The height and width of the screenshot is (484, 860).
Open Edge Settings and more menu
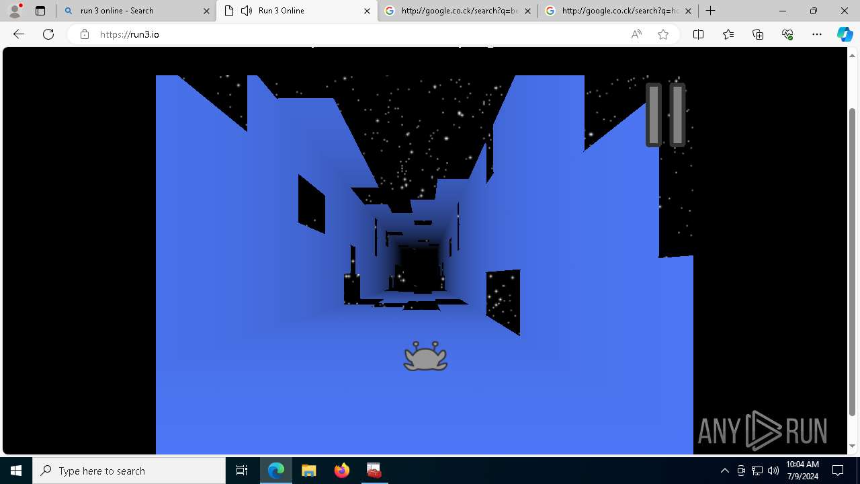click(817, 34)
